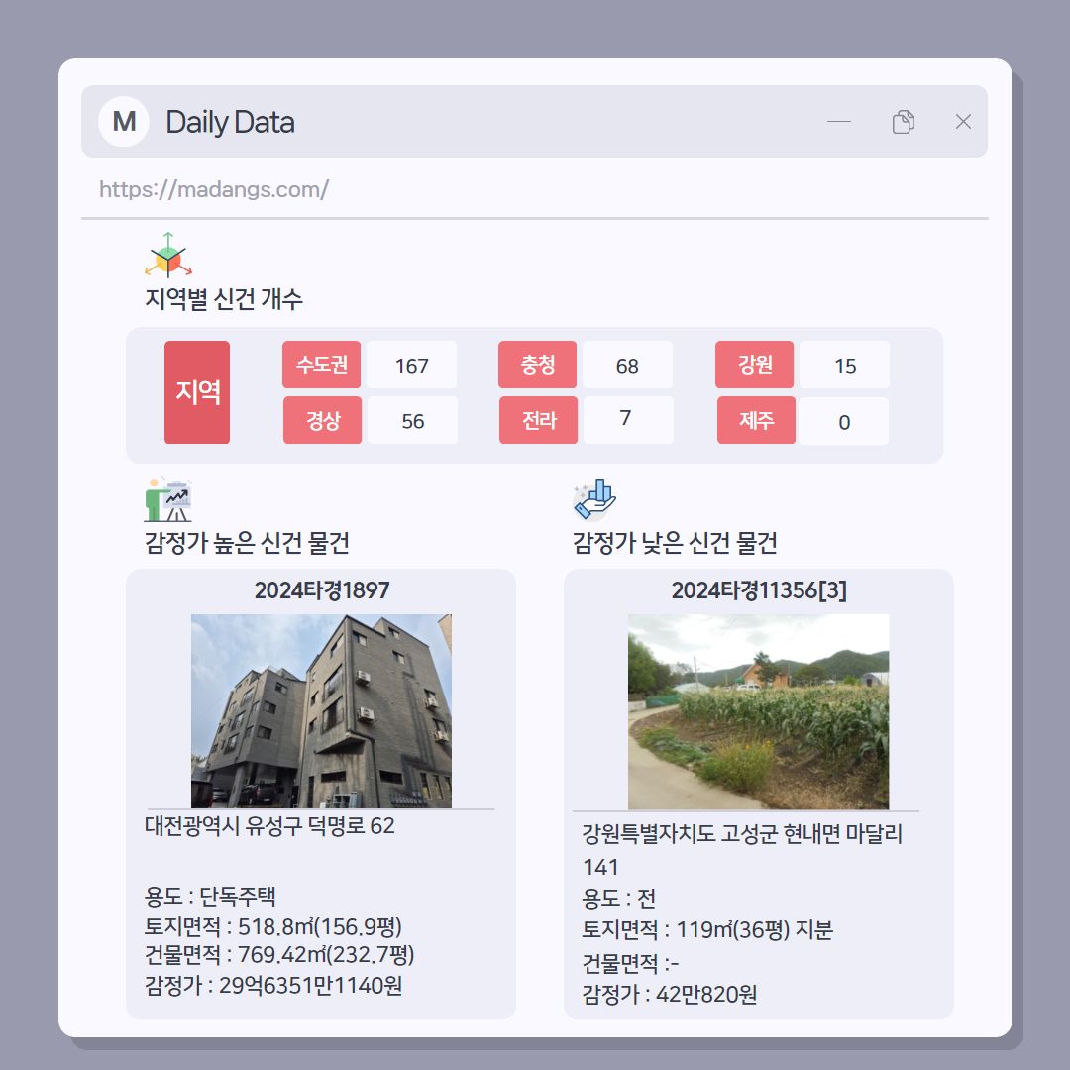
Task: Click the copy/restore window icon
Action: pyautogui.click(x=903, y=122)
